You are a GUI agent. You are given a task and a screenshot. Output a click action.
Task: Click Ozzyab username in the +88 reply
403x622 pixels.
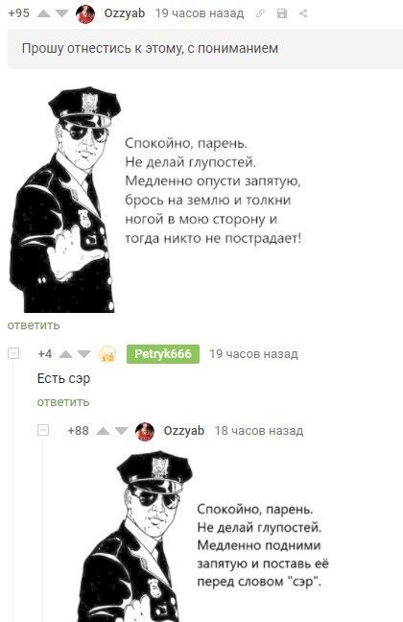click(184, 431)
